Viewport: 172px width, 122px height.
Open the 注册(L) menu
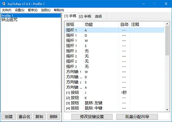pyautogui.click(x=45, y=10)
